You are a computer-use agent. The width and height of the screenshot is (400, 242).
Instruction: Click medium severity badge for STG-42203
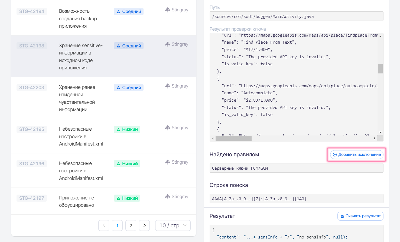(129, 88)
